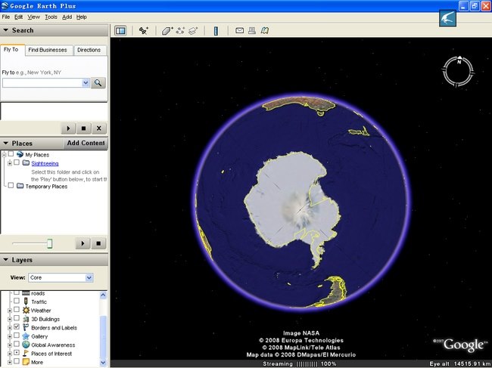Click the My Places globe icon

pos(20,154)
